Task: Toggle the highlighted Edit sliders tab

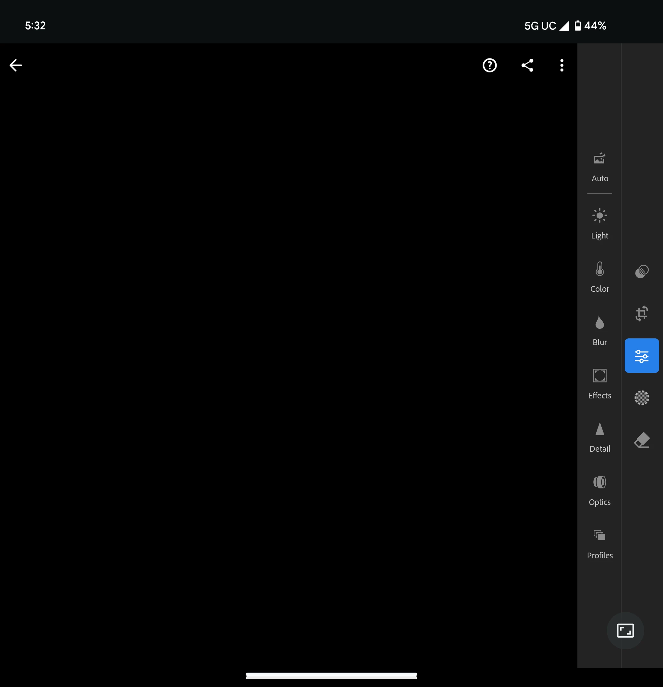Action: (642, 355)
